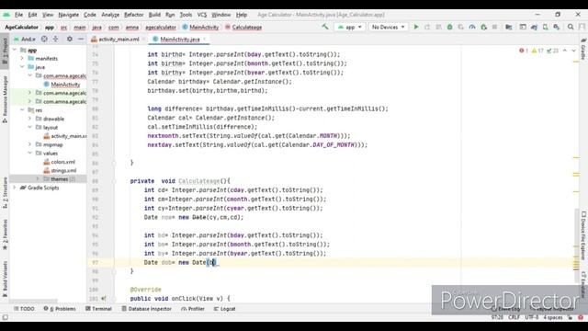Open the Android view selector dropdown
Image resolution: width=588 pixels, height=331 pixels.
[25, 39]
